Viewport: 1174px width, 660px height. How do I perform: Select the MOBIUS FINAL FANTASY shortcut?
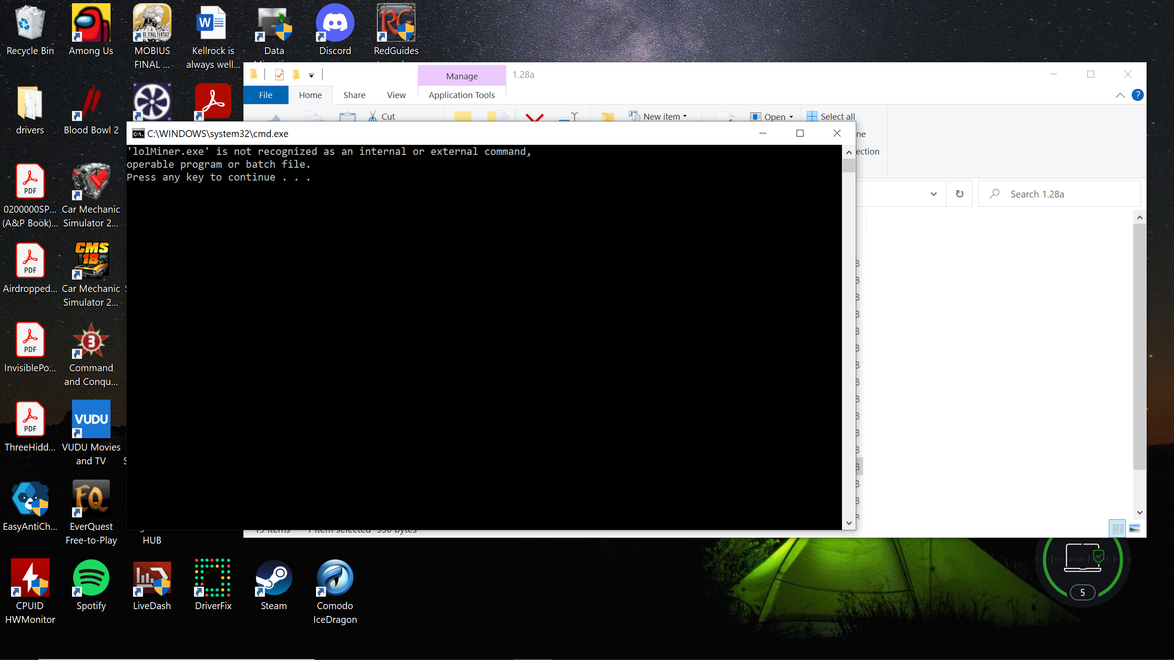[152, 37]
